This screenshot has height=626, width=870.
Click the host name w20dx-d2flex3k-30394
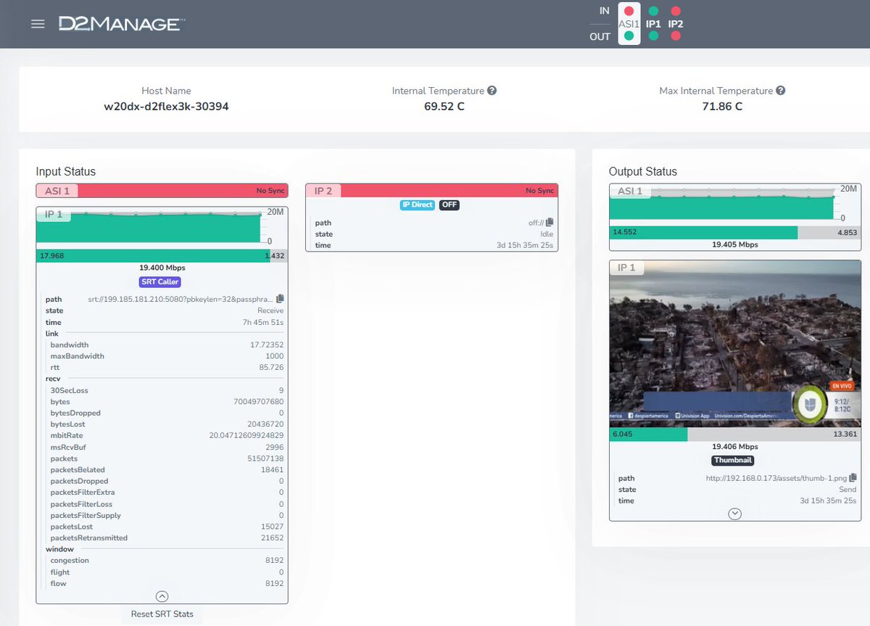coord(167,107)
